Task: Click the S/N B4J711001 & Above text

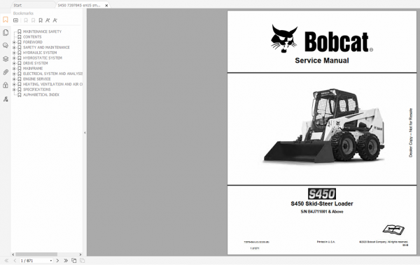Action: [322, 212]
